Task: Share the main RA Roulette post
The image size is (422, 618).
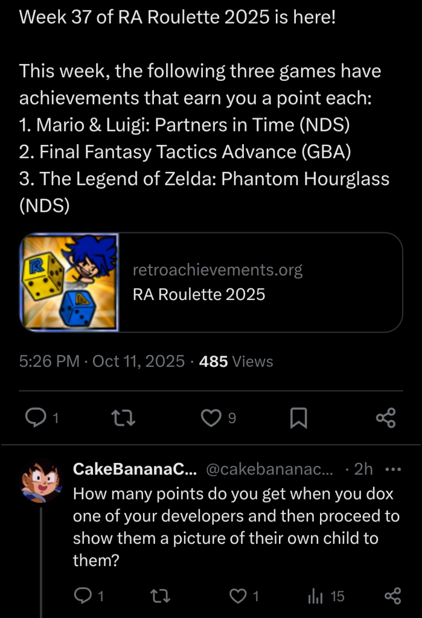Action: tap(385, 418)
